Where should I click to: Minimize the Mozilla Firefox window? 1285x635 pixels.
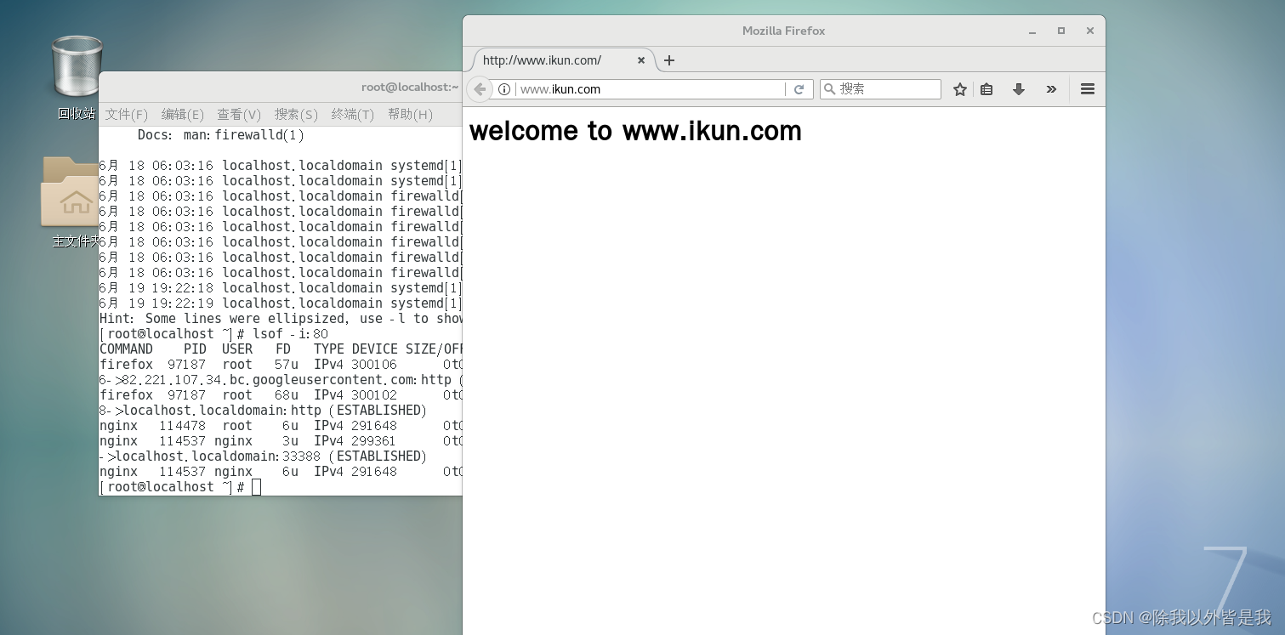[1032, 31]
